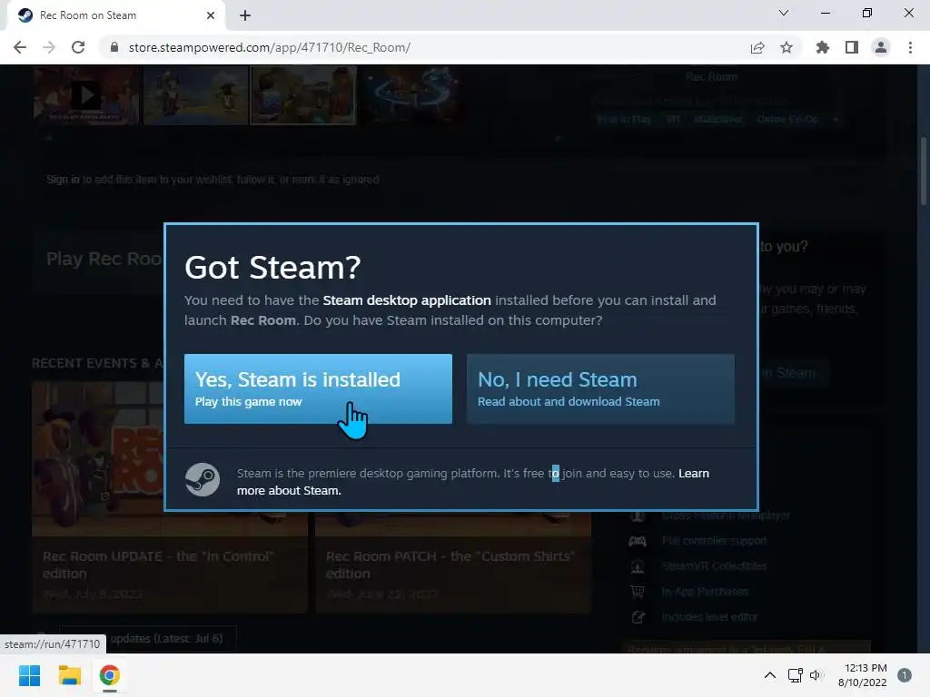This screenshot has width=930, height=697.
Task: Show hidden system tray icons
Action: [x=770, y=675]
